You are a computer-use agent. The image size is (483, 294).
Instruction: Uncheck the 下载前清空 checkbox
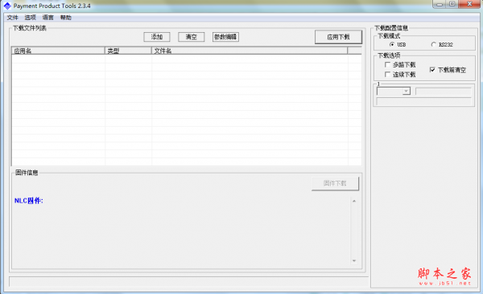pyautogui.click(x=432, y=70)
